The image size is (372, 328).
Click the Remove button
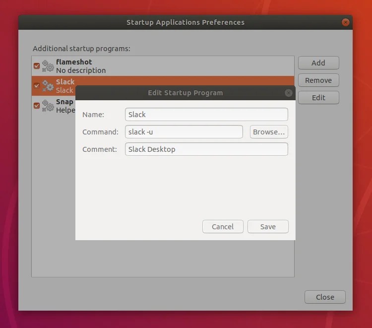point(318,80)
